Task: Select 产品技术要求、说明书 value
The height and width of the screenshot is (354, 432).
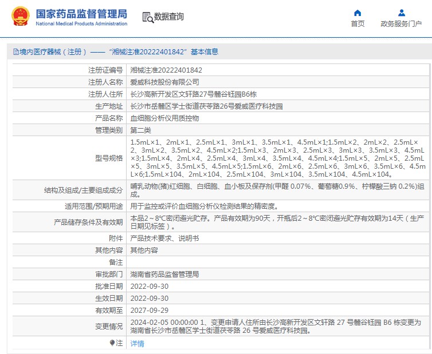Action: click(x=165, y=238)
